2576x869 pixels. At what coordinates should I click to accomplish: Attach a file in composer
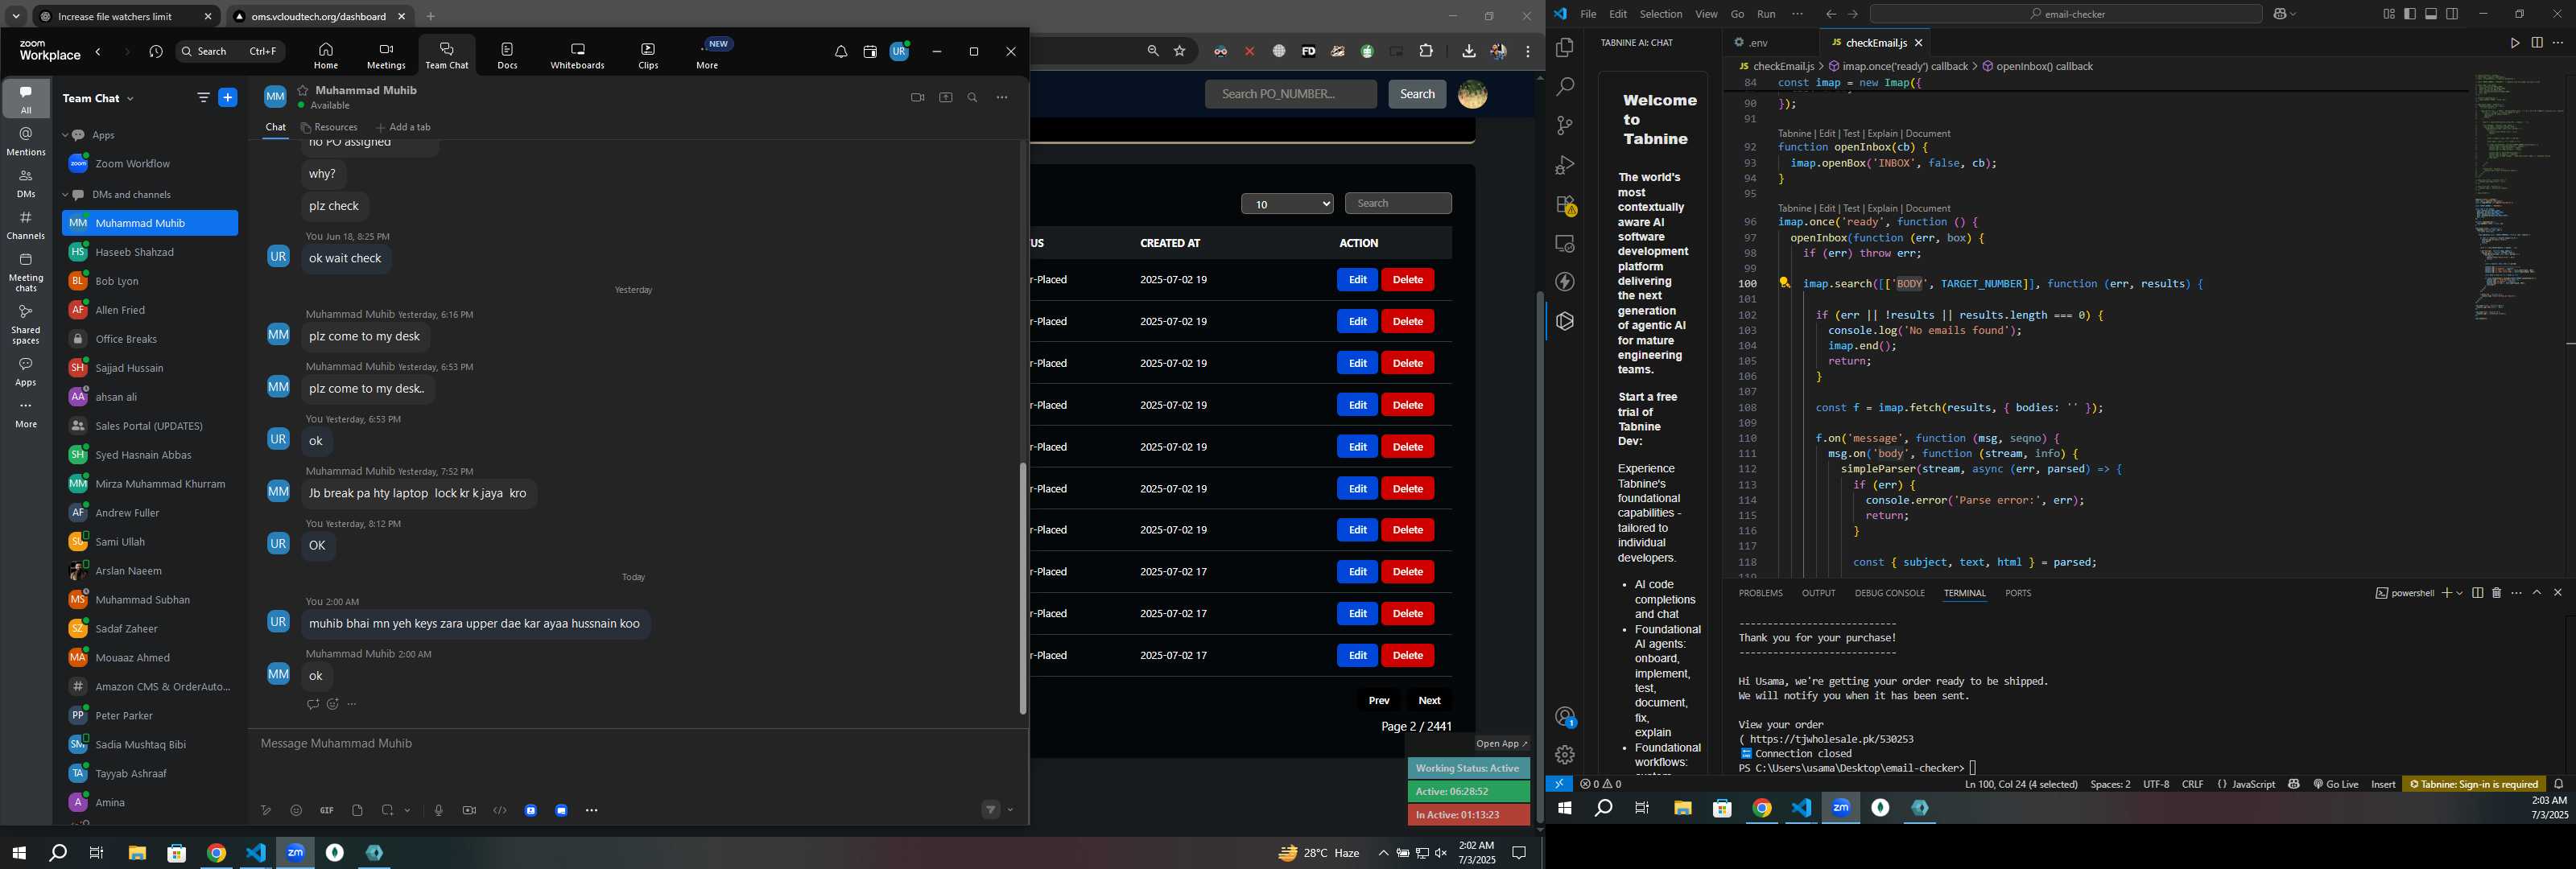pyautogui.click(x=357, y=810)
